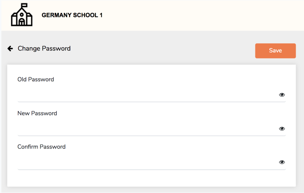This screenshot has height=193, width=304.
Task: Click the Confirm Password label
Action: [x=41, y=147]
